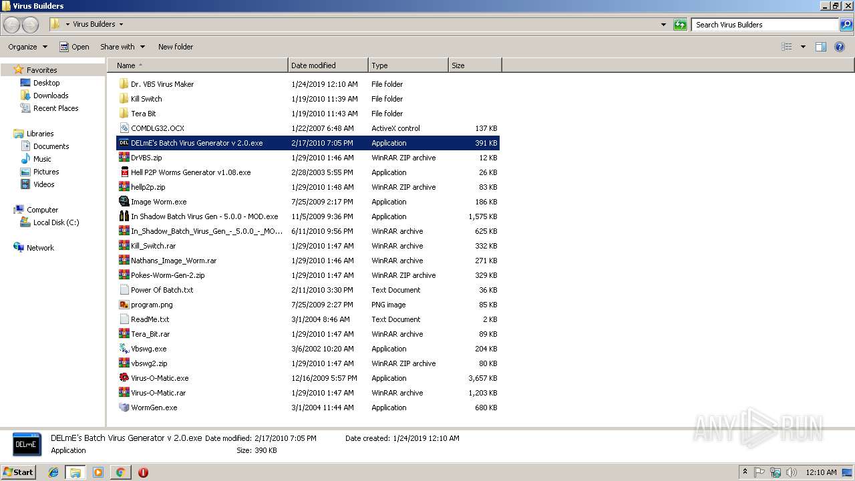Select Network in the navigation pane
The width and height of the screenshot is (855, 481).
click(x=40, y=248)
